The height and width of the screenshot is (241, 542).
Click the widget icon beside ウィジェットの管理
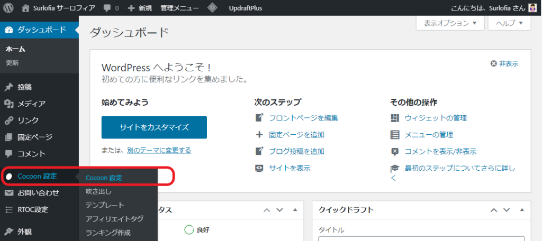[x=394, y=118]
